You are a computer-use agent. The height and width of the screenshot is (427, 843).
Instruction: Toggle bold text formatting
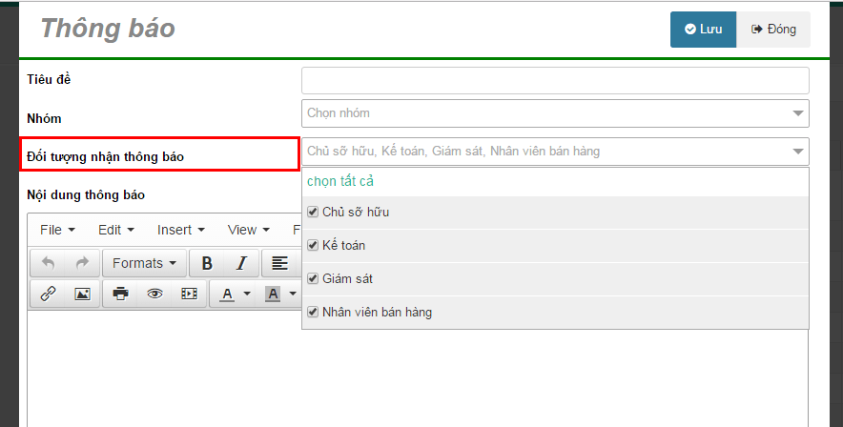coord(207,263)
